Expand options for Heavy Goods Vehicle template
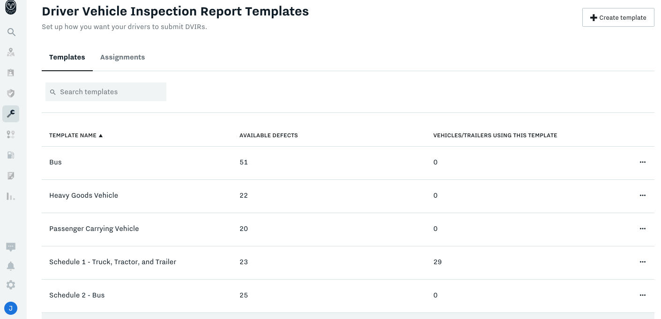Image resolution: width=661 pixels, height=319 pixels. [642, 195]
